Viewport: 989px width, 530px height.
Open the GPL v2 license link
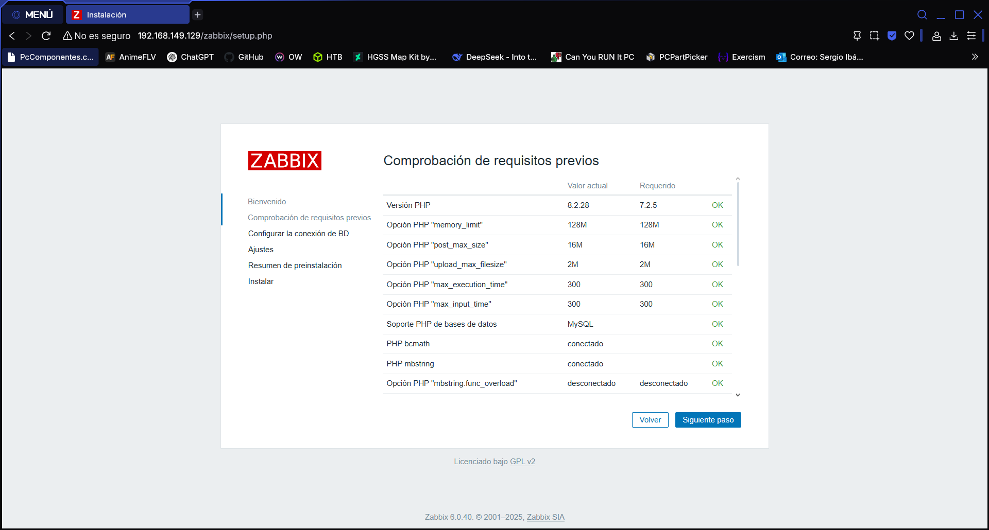[522, 461]
